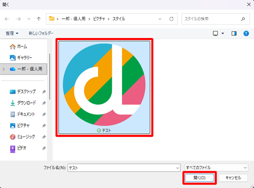The image size is (254, 188).
Task: Open recent locations chevron next to forward arrow
Action: click(x=29, y=19)
